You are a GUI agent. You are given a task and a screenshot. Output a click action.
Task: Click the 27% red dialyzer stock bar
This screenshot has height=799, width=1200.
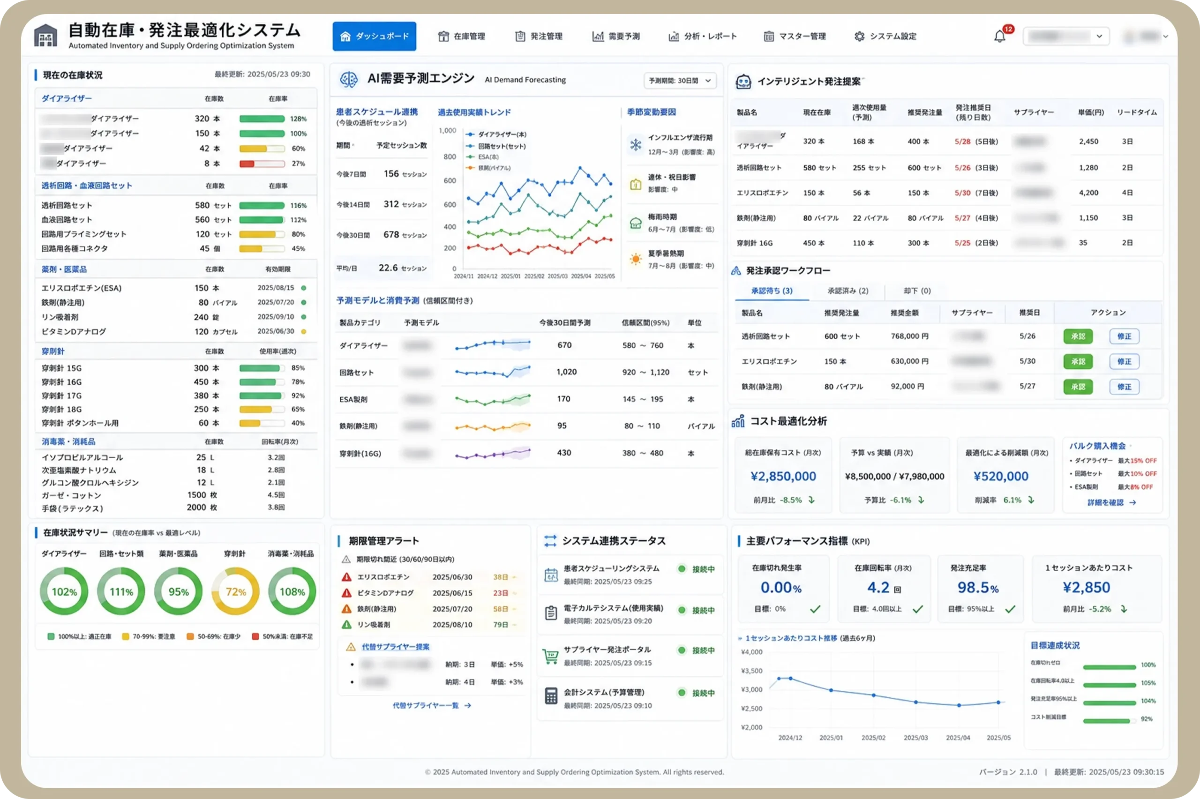262,164
